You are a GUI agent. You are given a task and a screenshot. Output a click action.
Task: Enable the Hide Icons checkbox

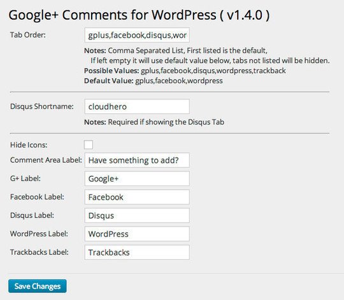[x=89, y=145]
